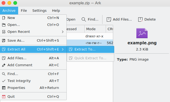This screenshot has width=170, height=102.
Task: Click the purple example.png image thumbnail
Action: (x=142, y=33)
